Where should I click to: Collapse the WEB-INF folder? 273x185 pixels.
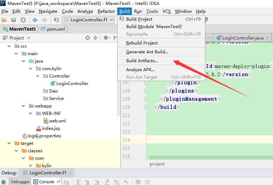[x=30, y=113]
